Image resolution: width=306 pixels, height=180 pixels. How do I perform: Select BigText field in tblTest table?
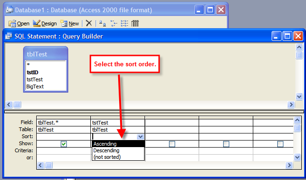pyautogui.click(x=46, y=86)
